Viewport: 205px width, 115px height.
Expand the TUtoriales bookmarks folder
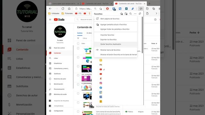67,13
